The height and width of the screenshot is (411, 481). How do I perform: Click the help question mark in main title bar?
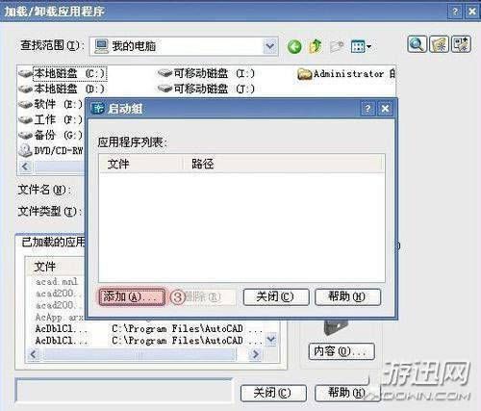[x=455, y=12]
